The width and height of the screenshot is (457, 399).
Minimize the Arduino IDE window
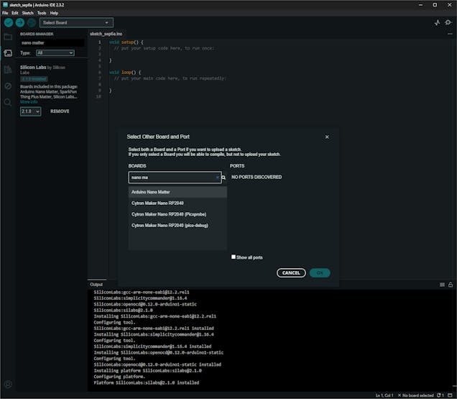(x=420, y=5)
